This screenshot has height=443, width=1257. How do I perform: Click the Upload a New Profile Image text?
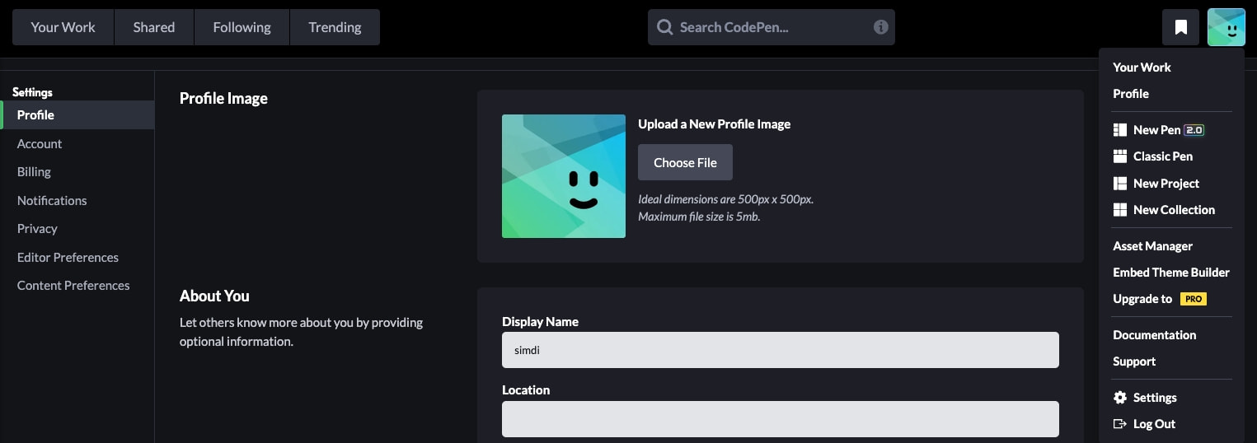click(x=714, y=124)
